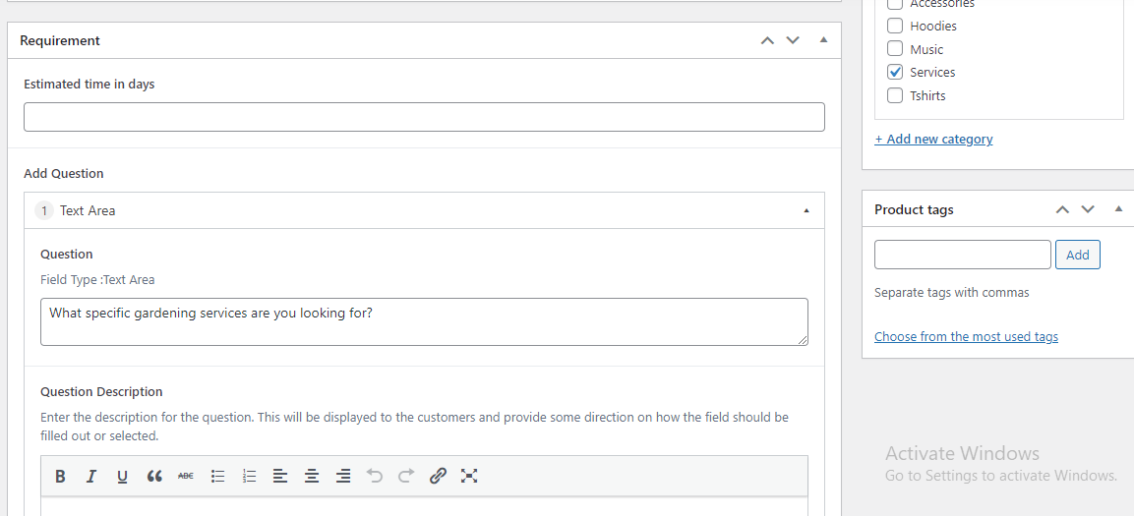Image resolution: width=1134 pixels, height=516 pixels.
Task: Select the Music category checkbox
Action: (895, 49)
